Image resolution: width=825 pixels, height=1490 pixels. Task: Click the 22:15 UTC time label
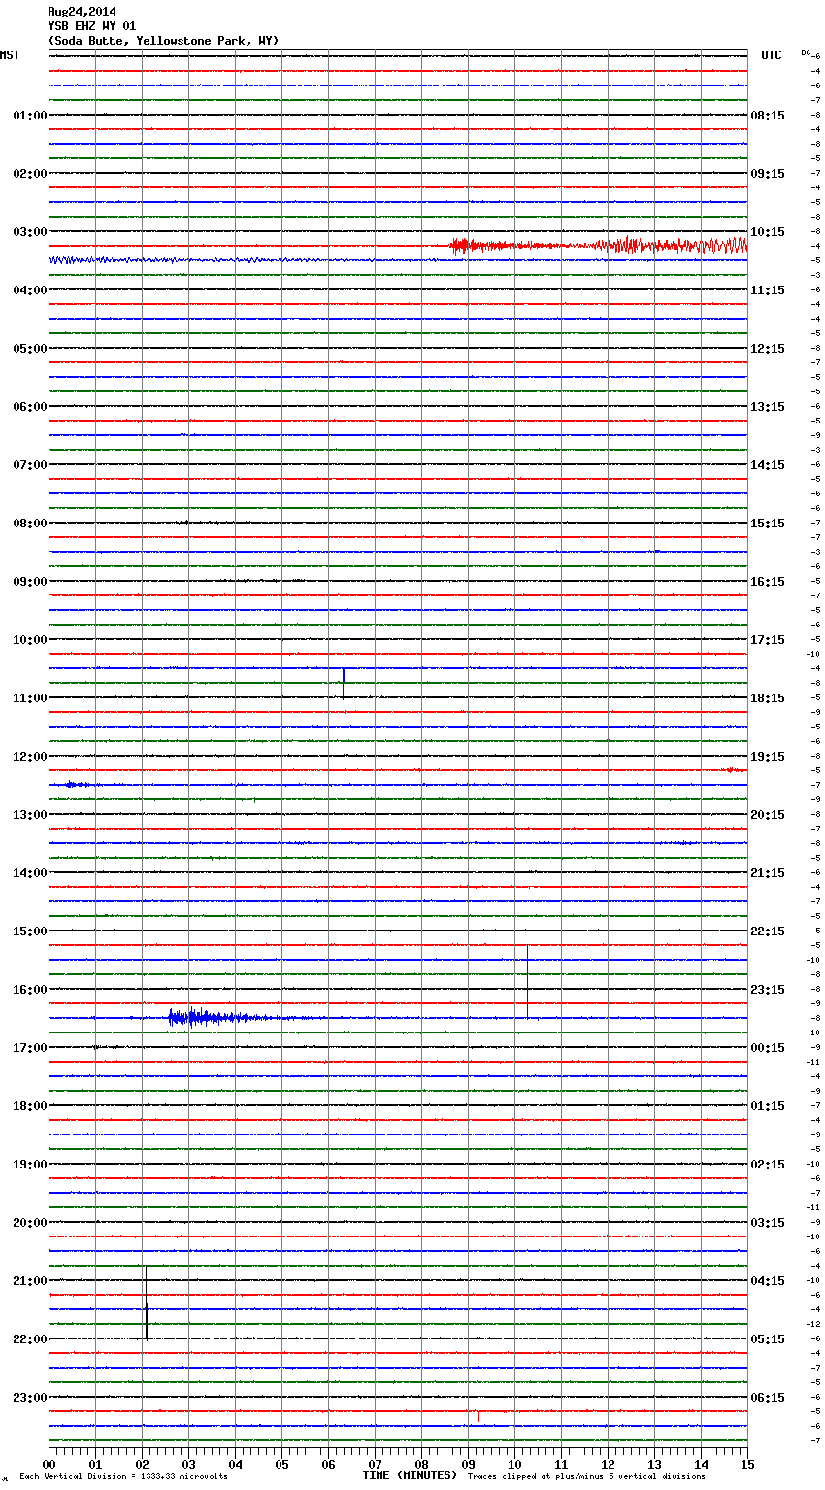click(x=768, y=931)
